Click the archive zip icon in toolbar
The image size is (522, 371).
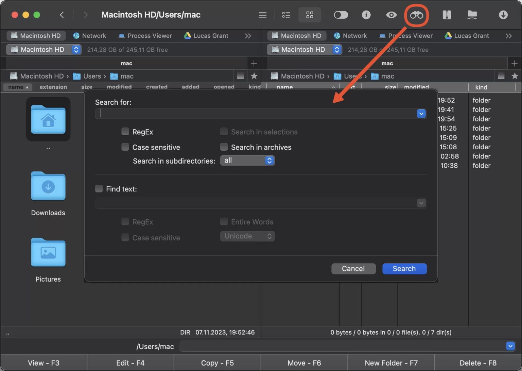(447, 15)
